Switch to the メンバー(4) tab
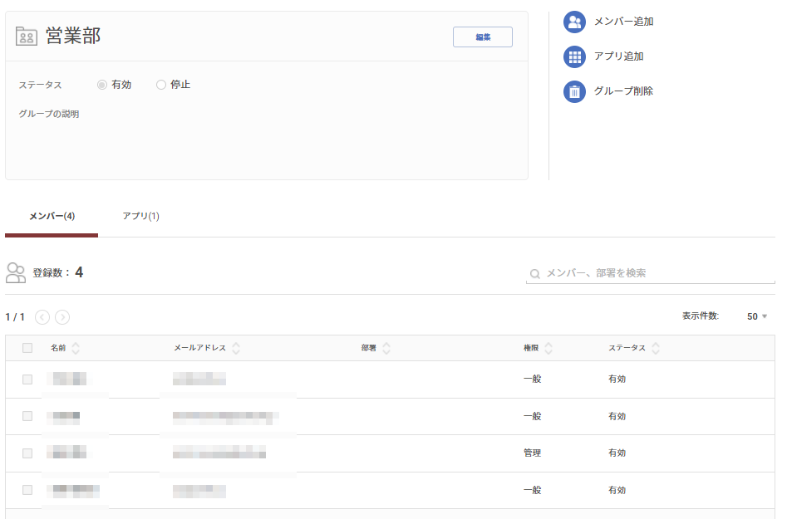 pos(52,215)
